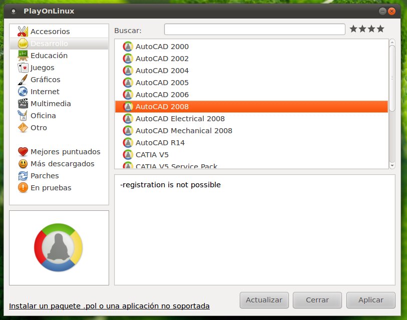This screenshot has width=407, height=320.
Task: Switch to the Oficina category
Action: pos(59,115)
